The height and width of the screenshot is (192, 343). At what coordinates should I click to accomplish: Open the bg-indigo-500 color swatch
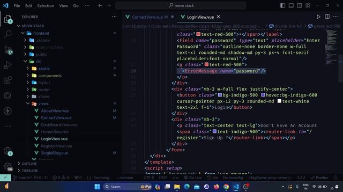point(220,95)
